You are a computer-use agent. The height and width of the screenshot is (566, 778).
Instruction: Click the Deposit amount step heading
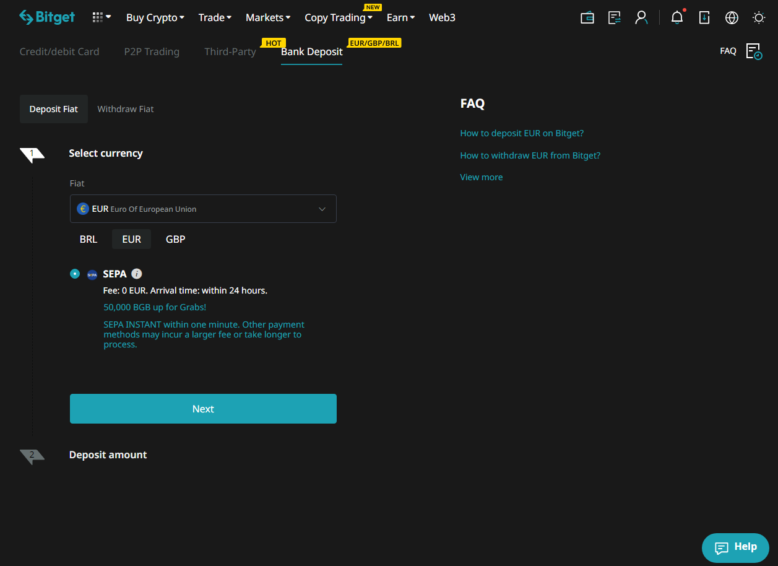(x=108, y=455)
